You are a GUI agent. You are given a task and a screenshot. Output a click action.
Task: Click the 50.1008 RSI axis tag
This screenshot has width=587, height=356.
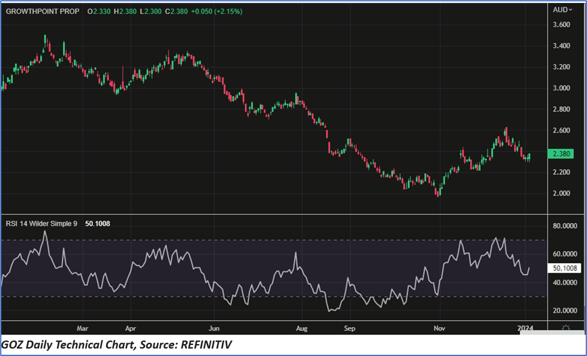[x=564, y=268]
